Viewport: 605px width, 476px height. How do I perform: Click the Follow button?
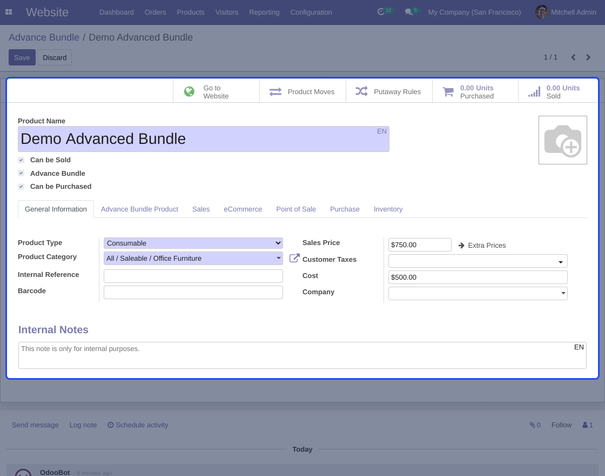[561, 425]
